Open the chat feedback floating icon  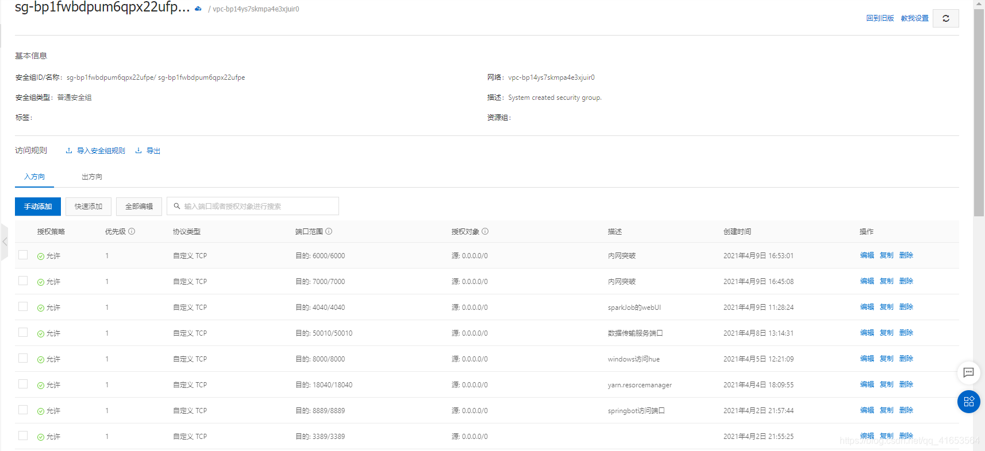click(968, 372)
